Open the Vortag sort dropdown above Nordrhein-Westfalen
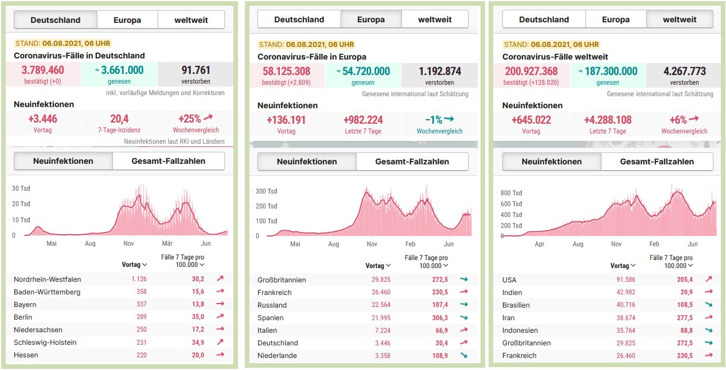 135,265
